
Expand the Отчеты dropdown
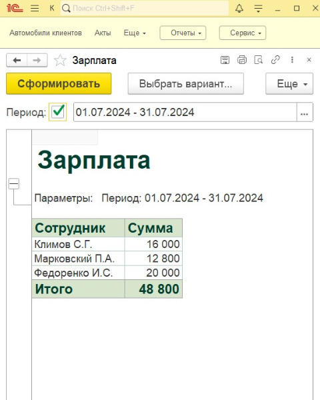[x=183, y=33]
